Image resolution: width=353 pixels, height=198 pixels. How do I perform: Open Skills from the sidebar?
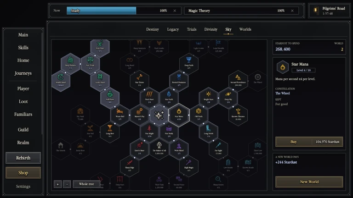(23, 48)
